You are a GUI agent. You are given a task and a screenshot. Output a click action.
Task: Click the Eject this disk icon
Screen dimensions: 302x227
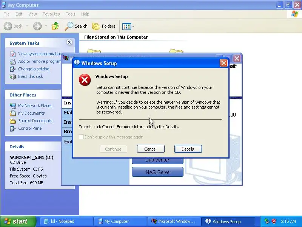point(13,77)
